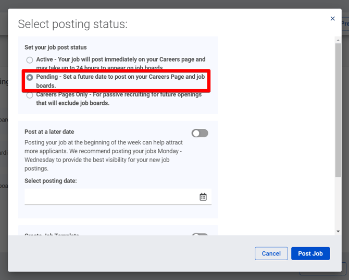Select the Active status radio button

pos(30,60)
